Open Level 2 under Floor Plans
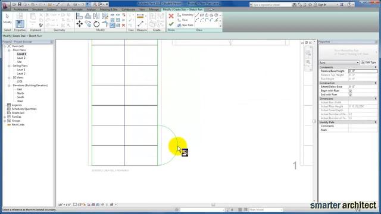381x214 pixels. click(21, 58)
